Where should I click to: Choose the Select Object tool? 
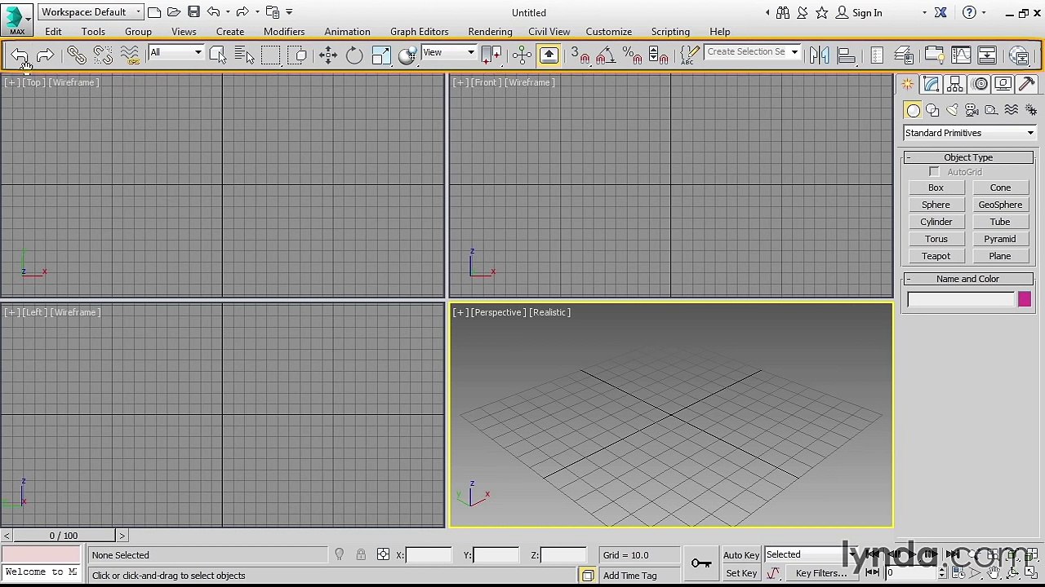[x=217, y=55]
